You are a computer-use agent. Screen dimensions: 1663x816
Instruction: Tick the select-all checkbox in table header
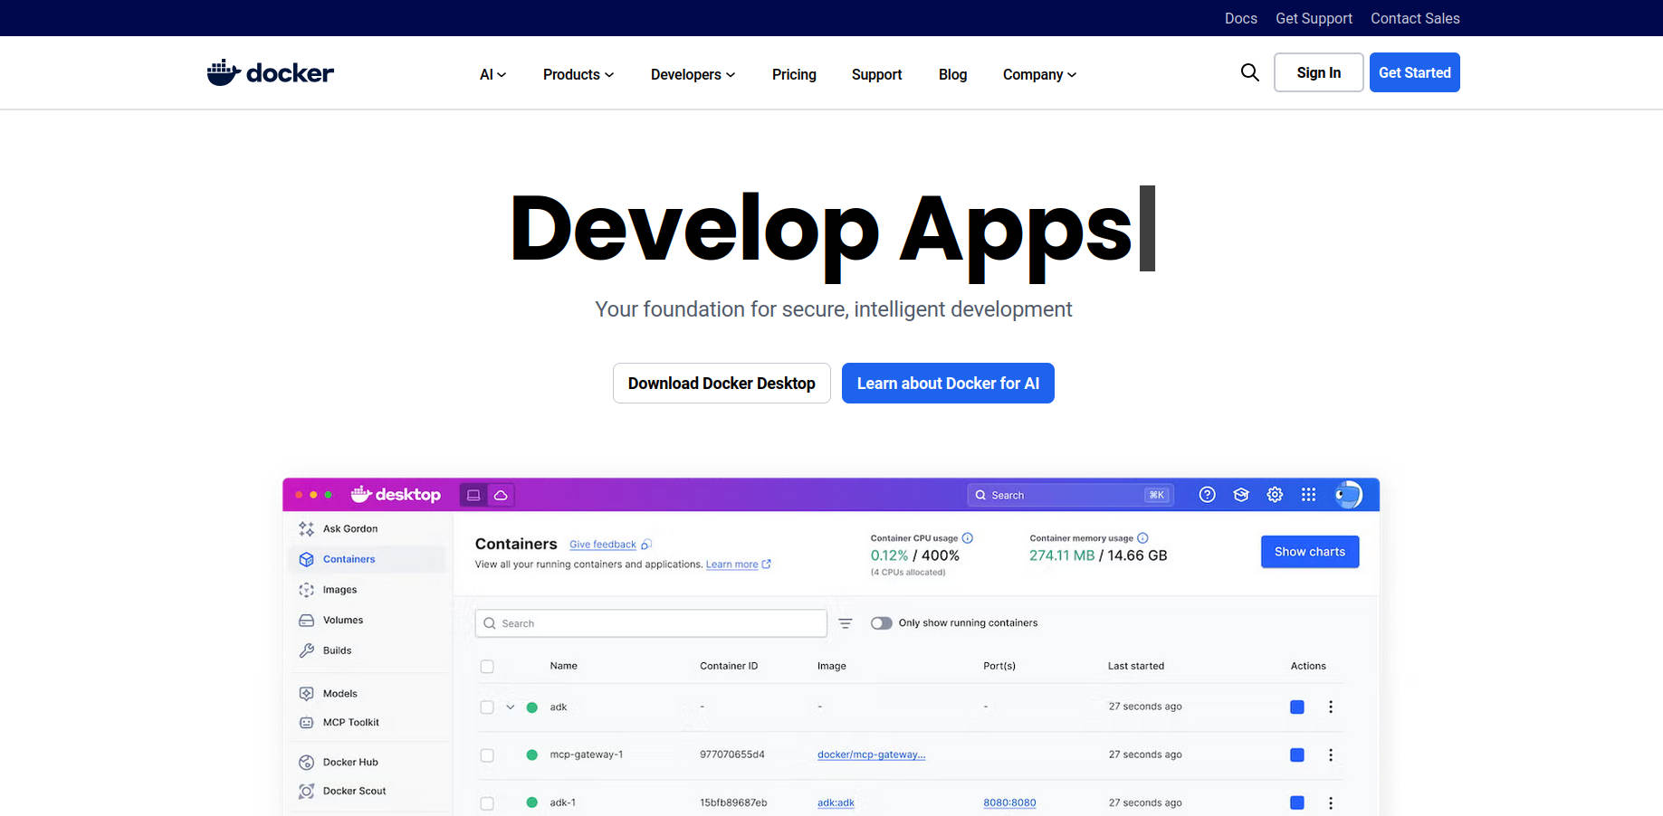tap(487, 667)
